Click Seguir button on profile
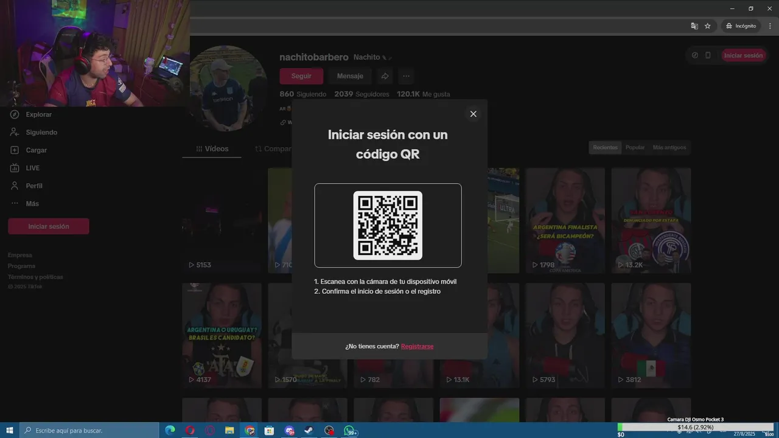779x438 pixels. [x=301, y=76]
